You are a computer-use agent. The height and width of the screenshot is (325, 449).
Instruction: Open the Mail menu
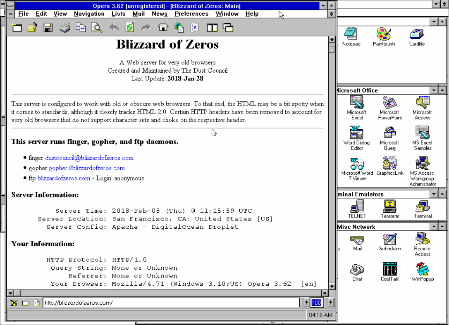coord(139,14)
